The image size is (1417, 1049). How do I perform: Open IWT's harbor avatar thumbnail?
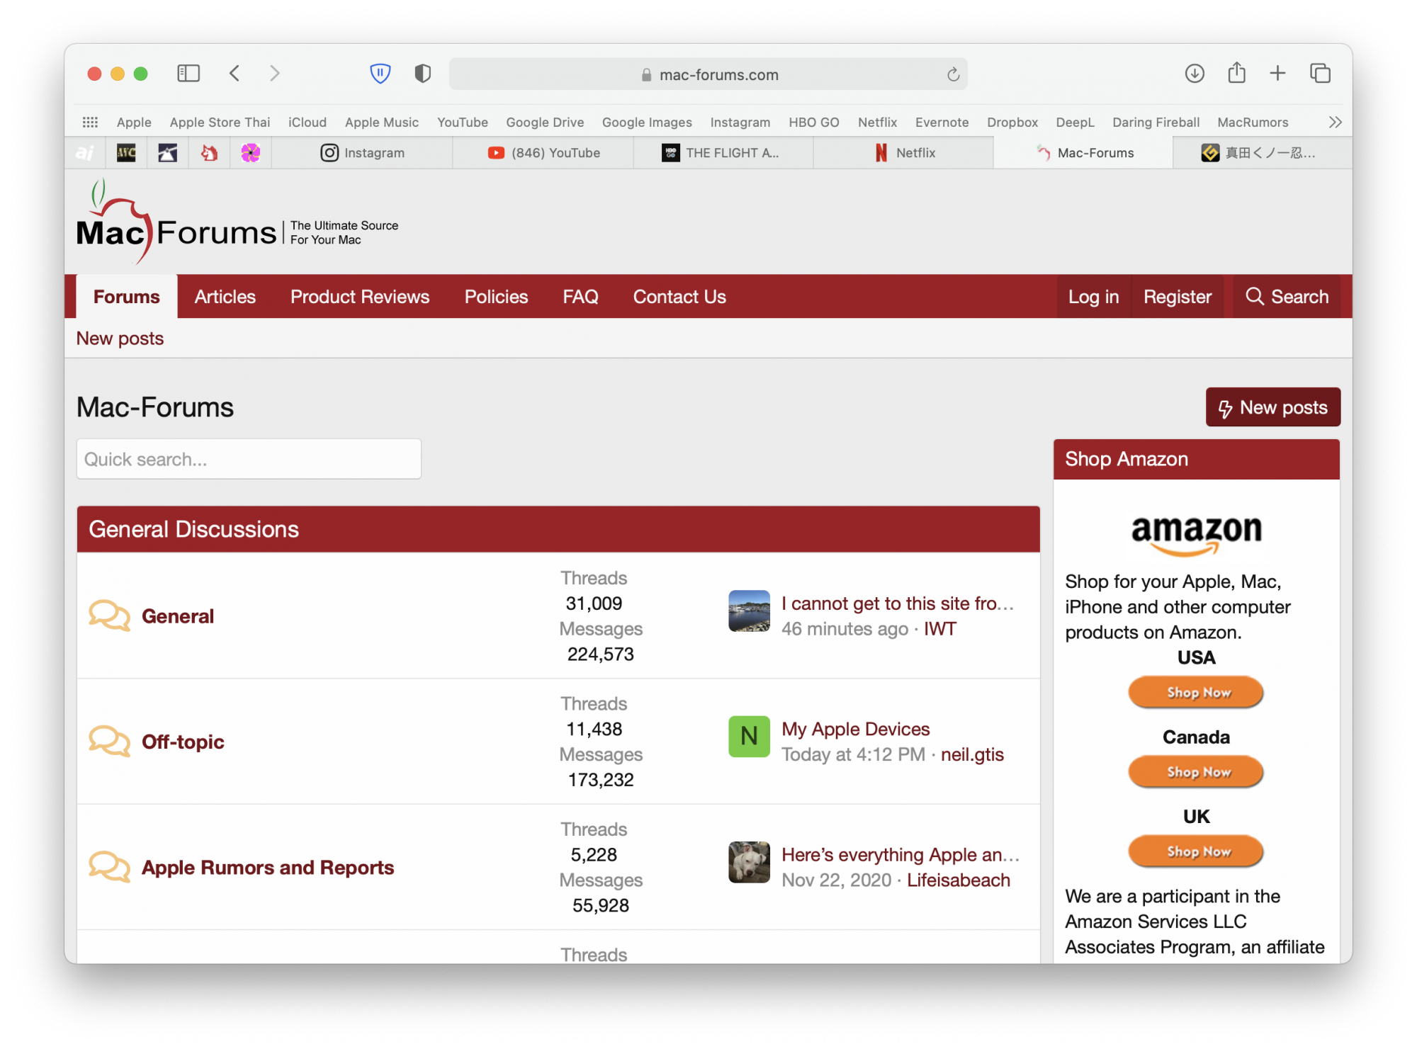pos(749,611)
